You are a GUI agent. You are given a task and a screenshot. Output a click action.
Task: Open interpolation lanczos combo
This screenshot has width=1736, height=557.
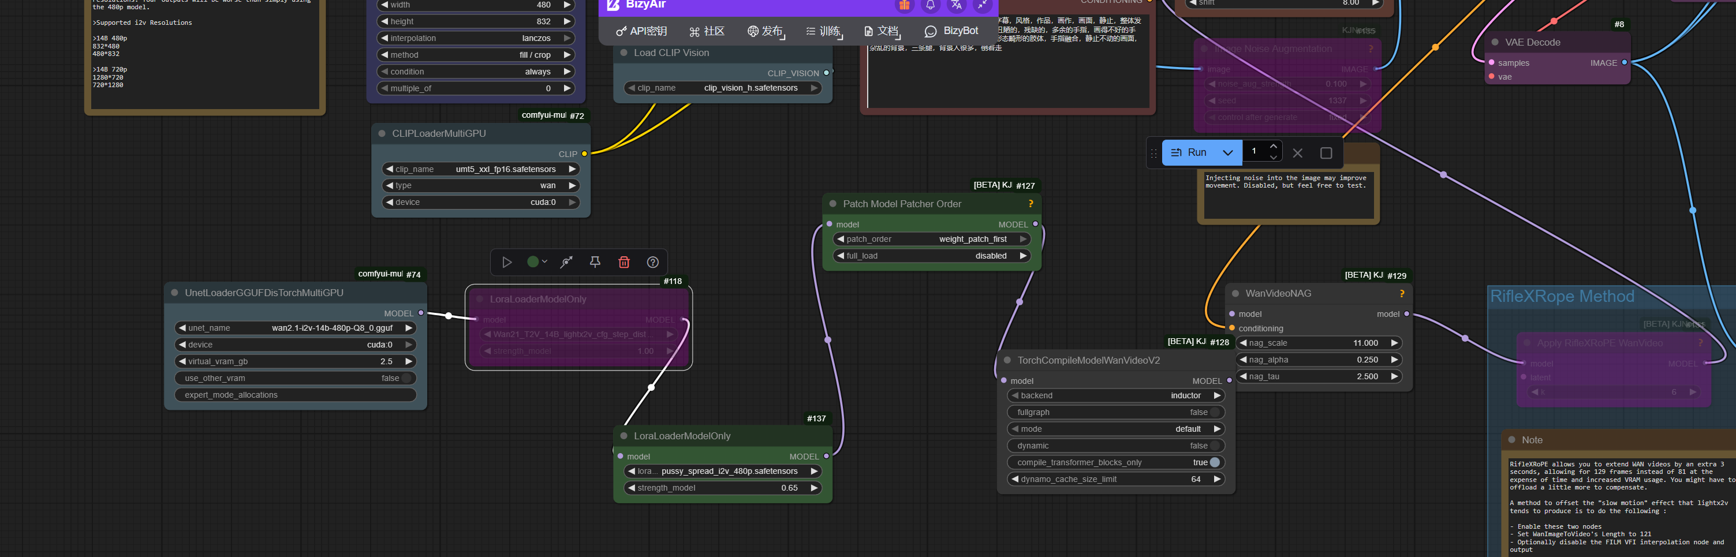click(x=476, y=39)
